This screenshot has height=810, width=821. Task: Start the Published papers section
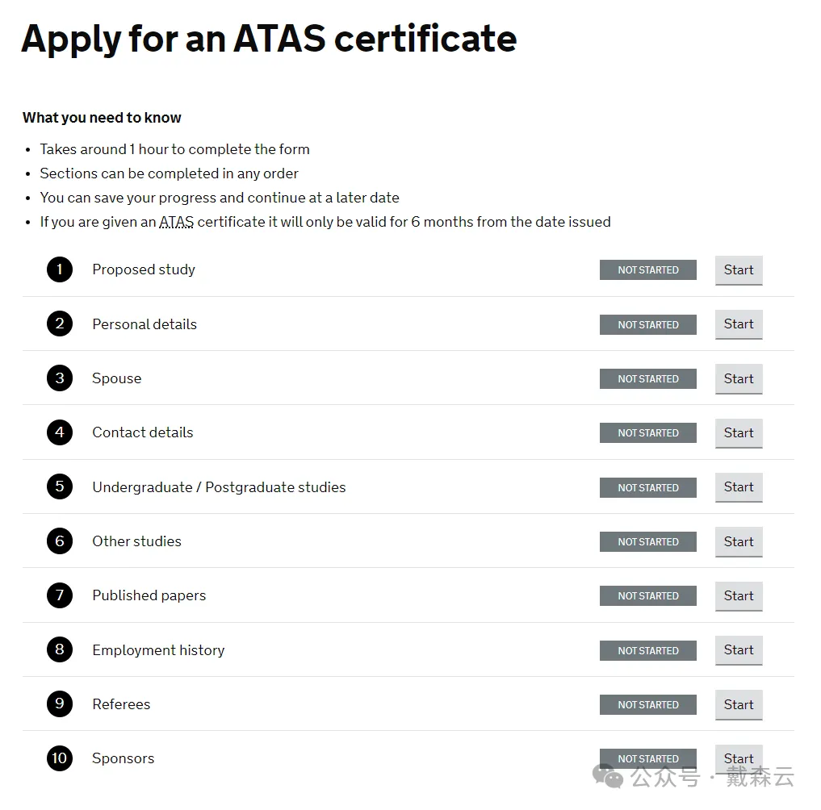tap(738, 596)
